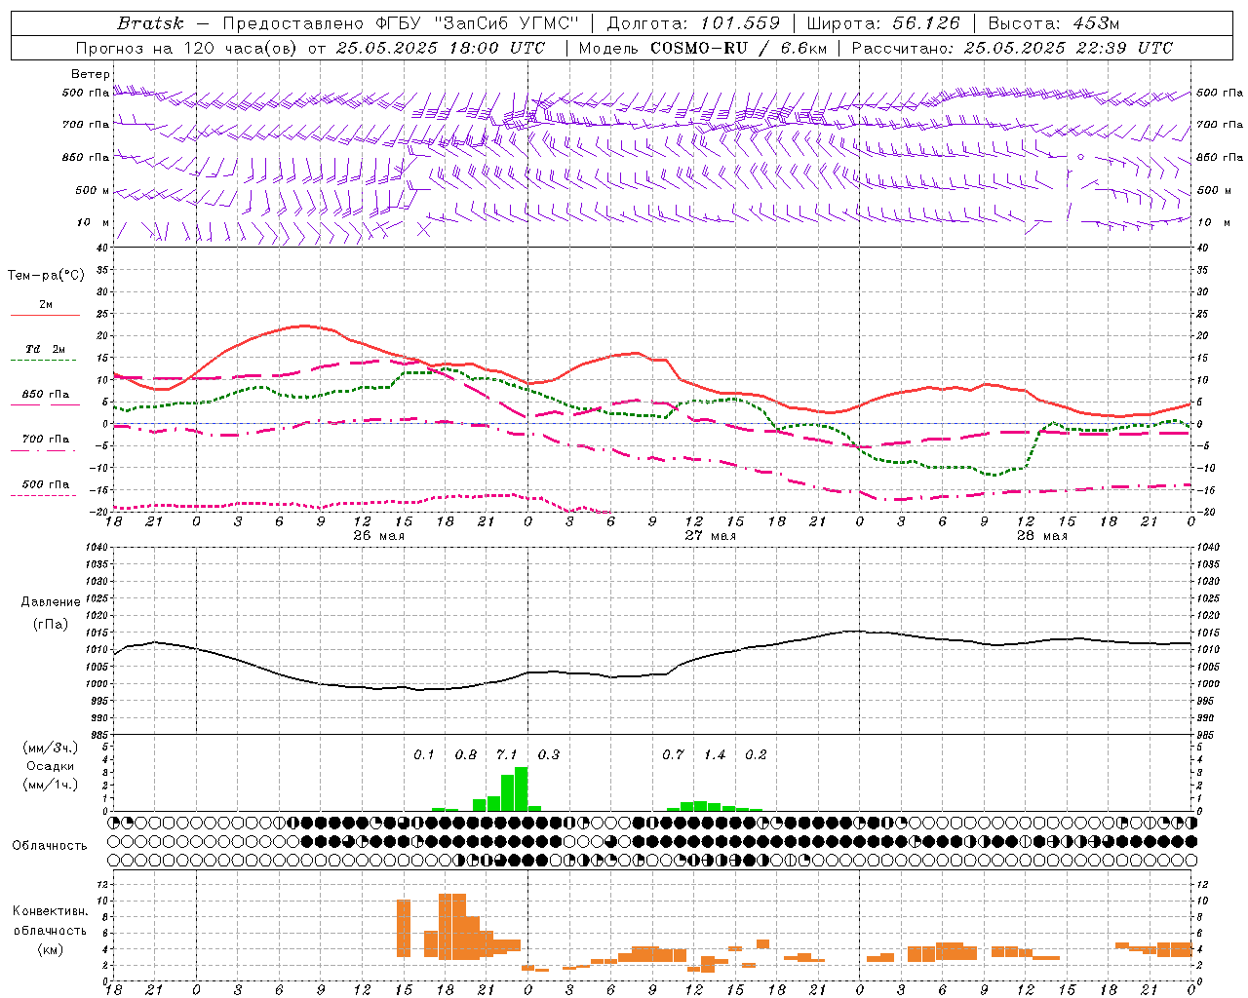Screen dimensions: 1248x998
Task: Click the "0.1" precipitation total
Action: click(424, 754)
